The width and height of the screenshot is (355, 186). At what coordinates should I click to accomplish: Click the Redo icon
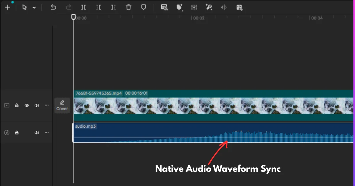[x=68, y=7]
